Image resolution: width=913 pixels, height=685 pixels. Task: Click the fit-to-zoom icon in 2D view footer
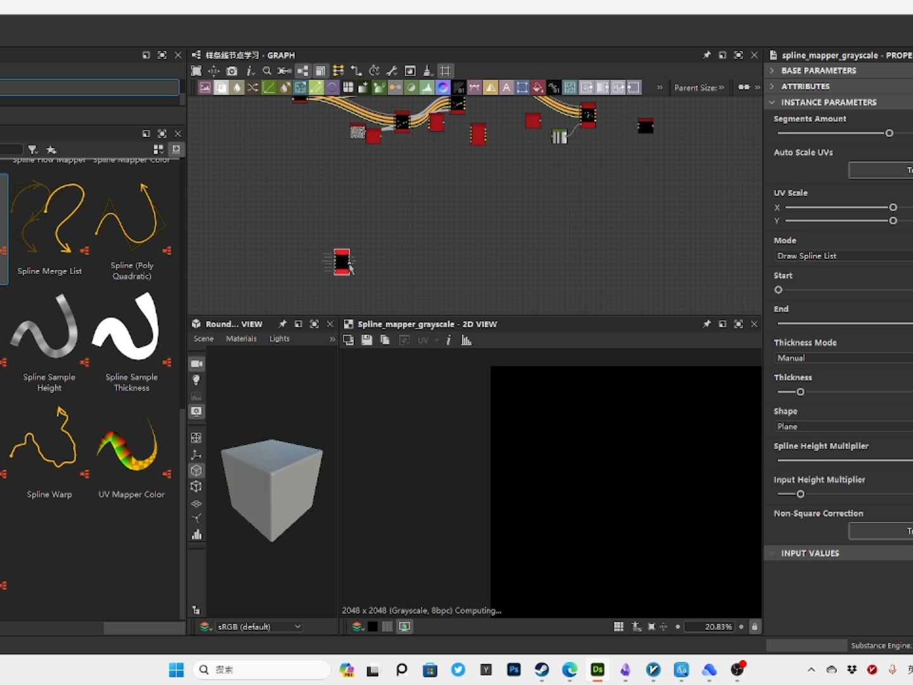coord(651,627)
